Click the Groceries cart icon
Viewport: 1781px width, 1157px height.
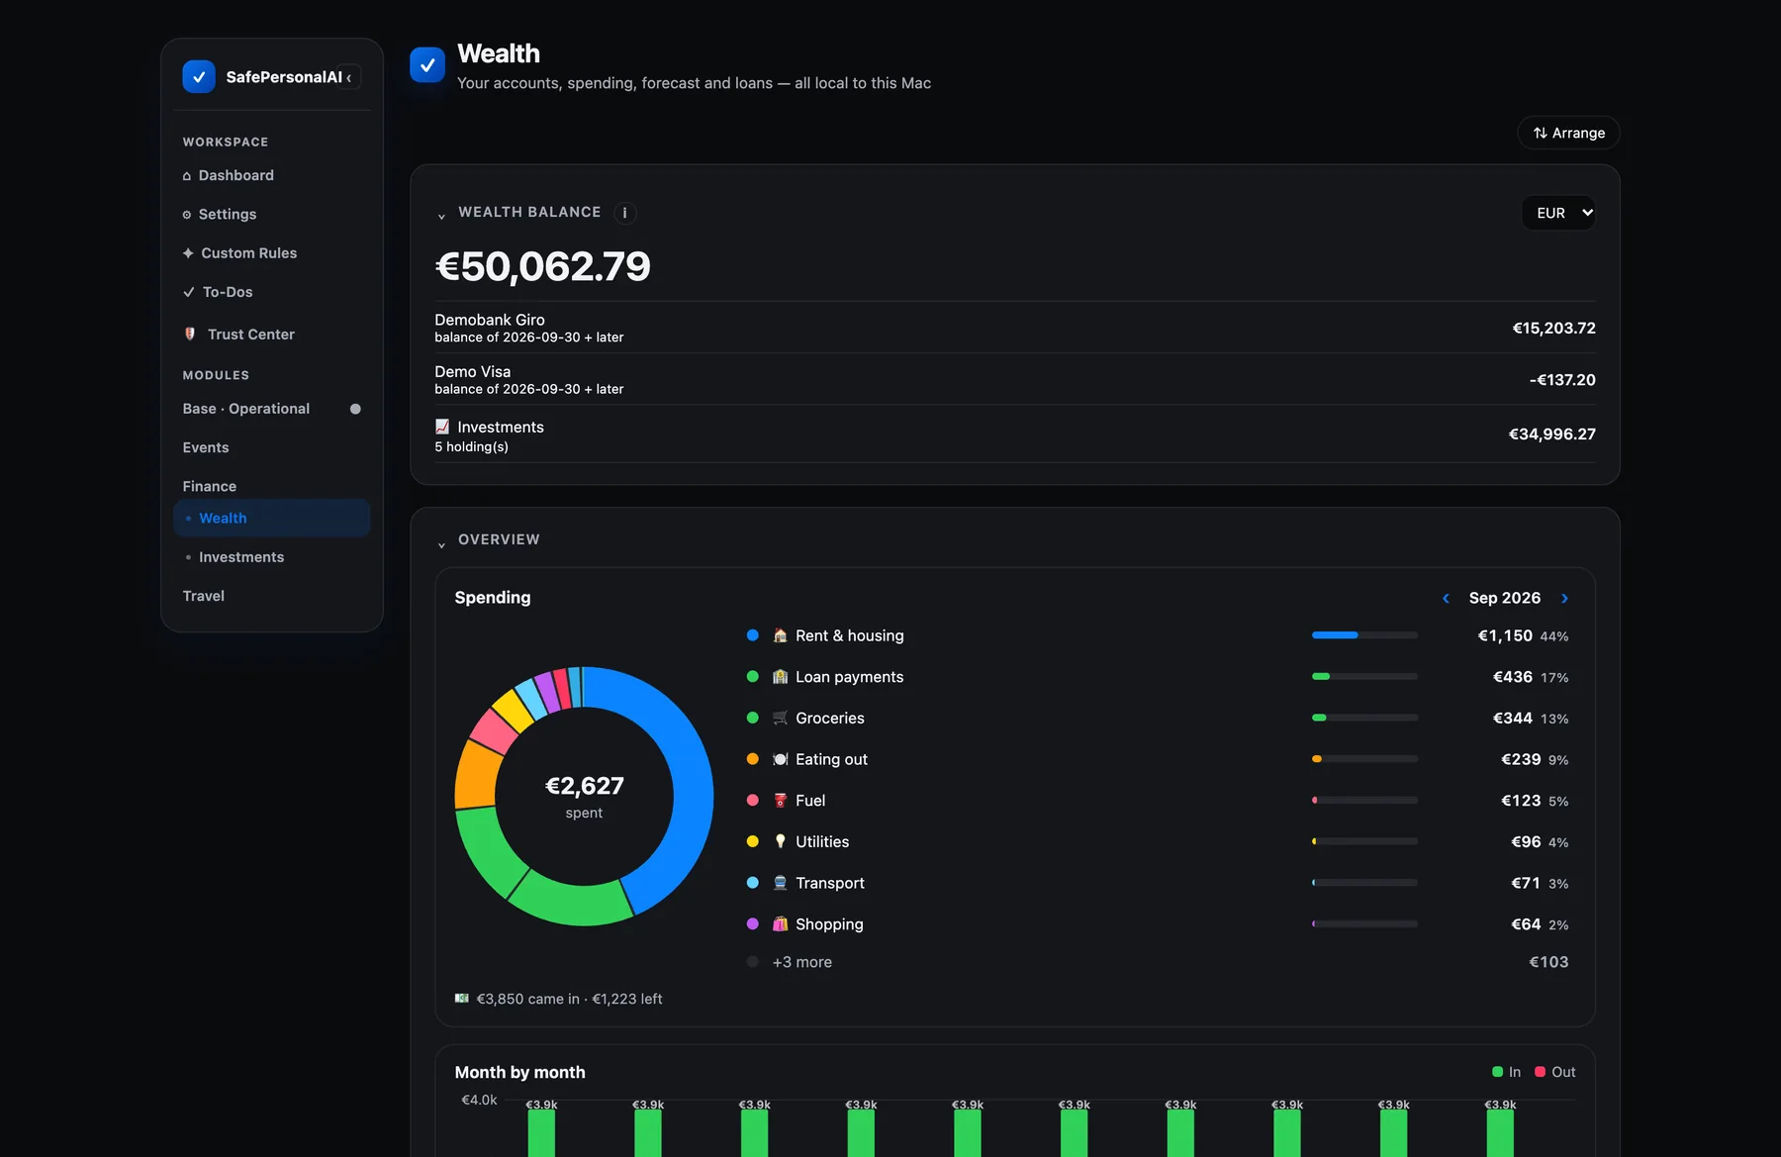(x=780, y=718)
